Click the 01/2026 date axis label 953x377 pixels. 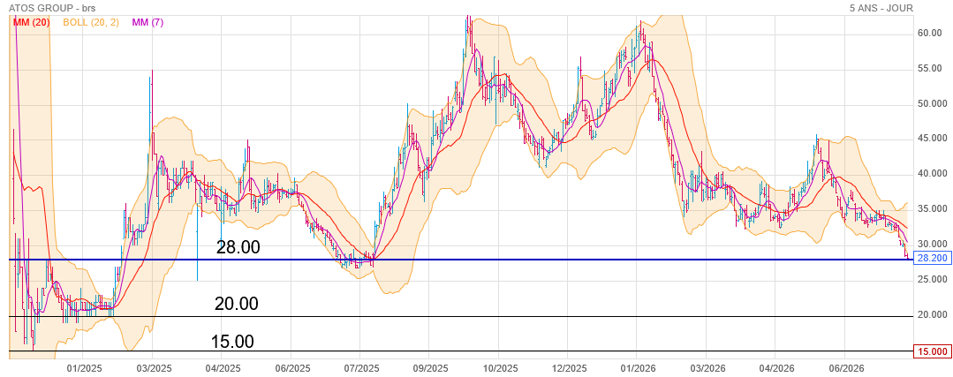(x=637, y=368)
